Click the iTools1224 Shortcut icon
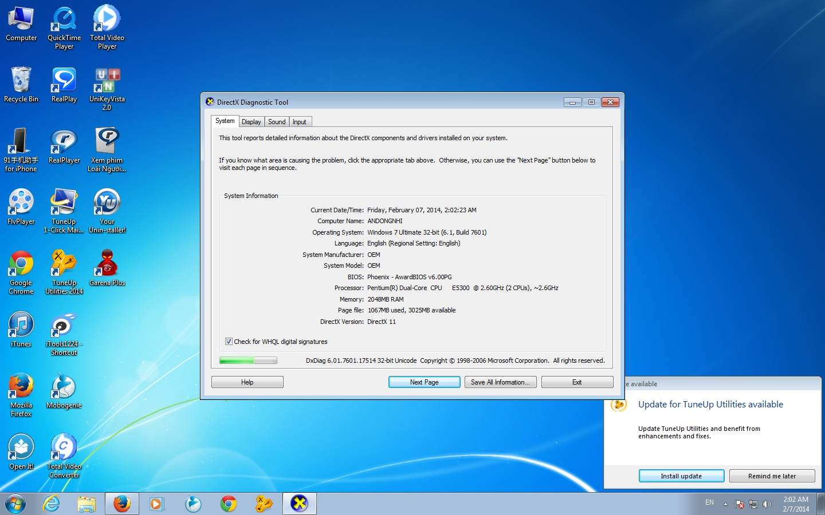This screenshot has width=825, height=515. tap(64, 334)
